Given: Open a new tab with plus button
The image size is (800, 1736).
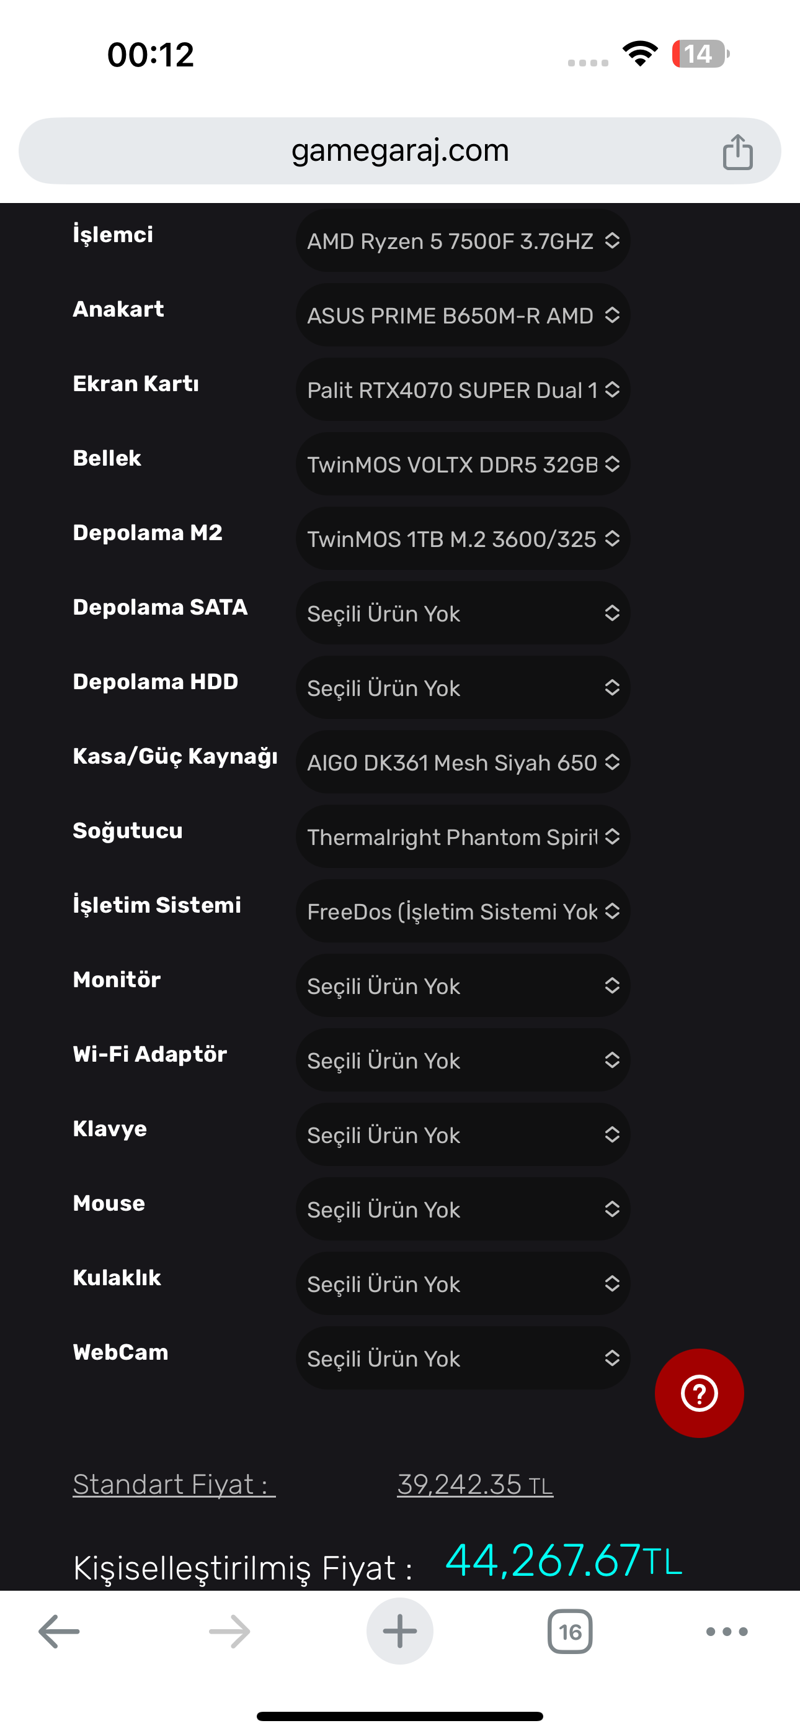Looking at the screenshot, I should pos(400,1632).
